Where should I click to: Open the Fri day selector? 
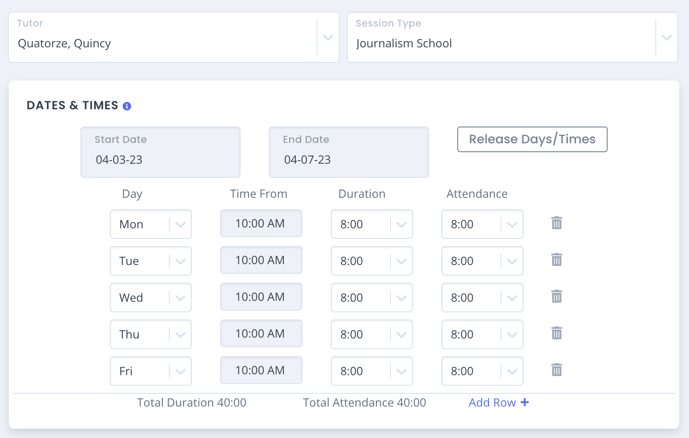coord(151,371)
